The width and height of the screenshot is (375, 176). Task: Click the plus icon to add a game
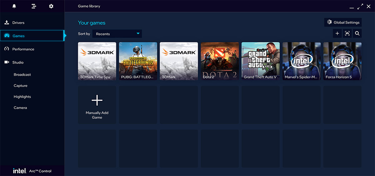(x=337, y=34)
